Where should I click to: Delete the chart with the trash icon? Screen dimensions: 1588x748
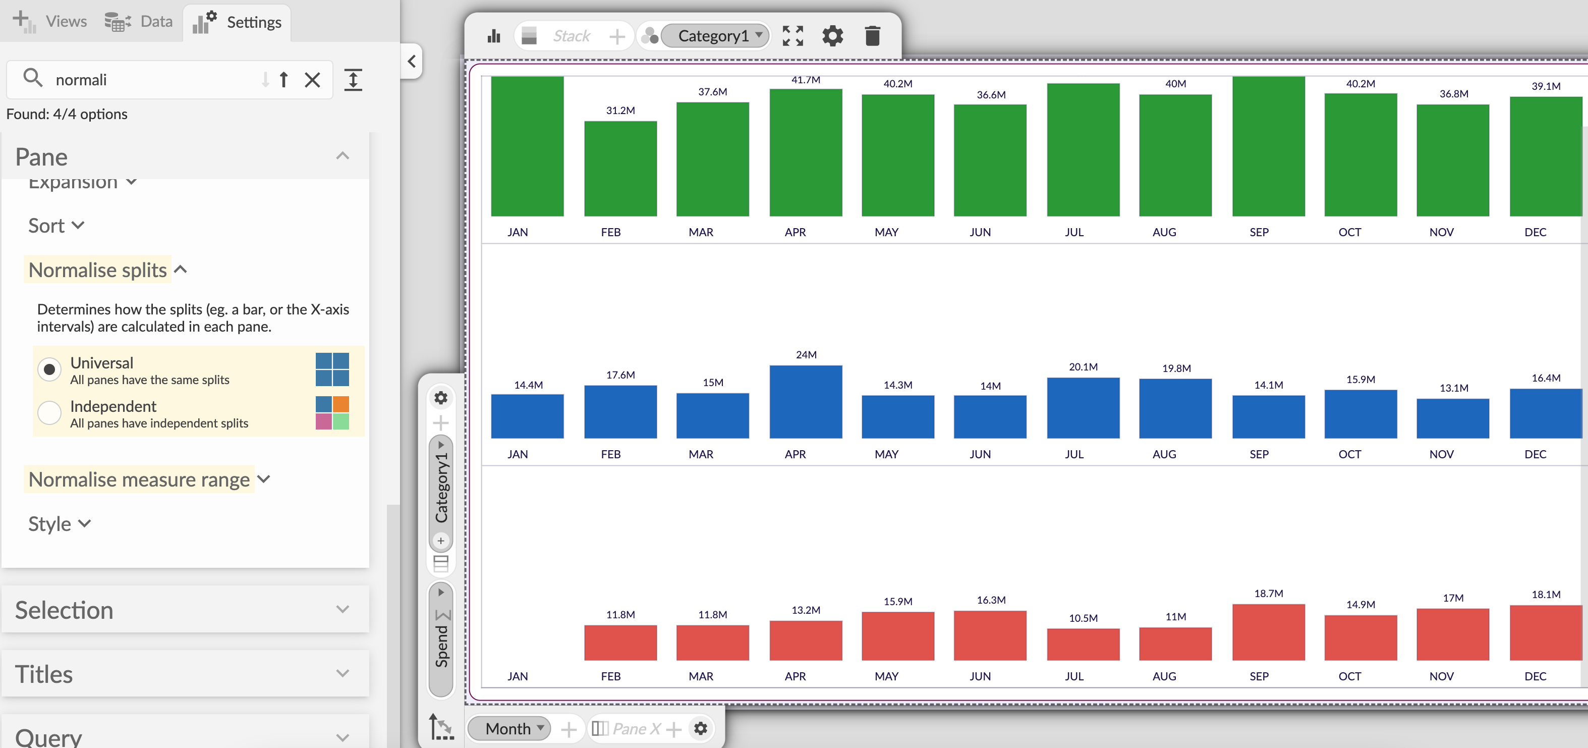pos(872,36)
